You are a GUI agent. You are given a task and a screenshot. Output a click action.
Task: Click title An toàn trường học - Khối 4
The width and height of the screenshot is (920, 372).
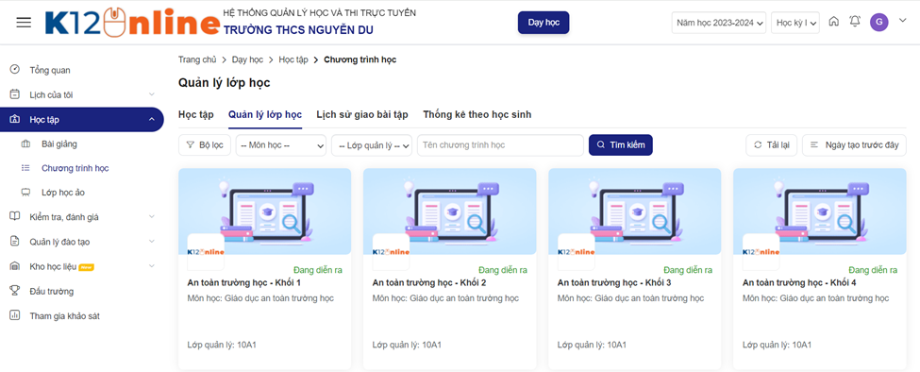[x=800, y=283]
